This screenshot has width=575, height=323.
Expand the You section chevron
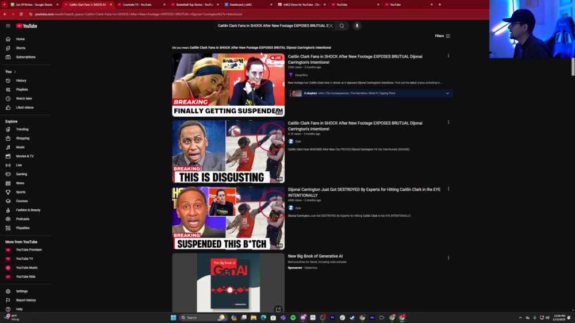15,72
